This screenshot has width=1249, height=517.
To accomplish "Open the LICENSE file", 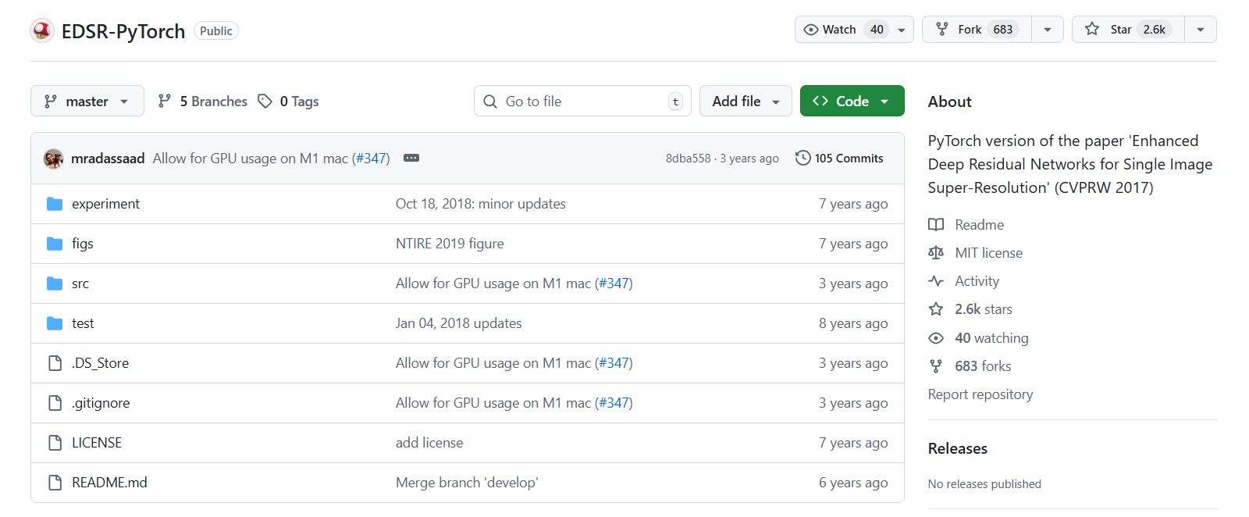I will [97, 443].
